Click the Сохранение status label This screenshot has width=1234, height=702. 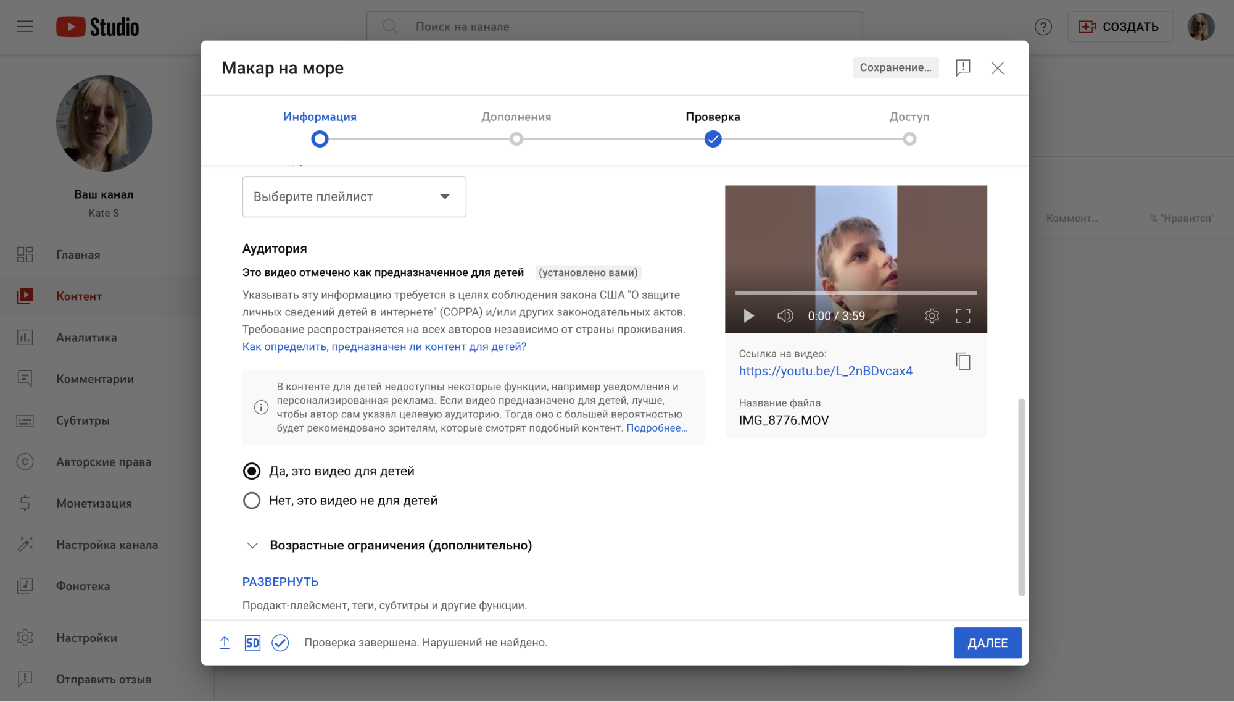[x=896, y=67]
